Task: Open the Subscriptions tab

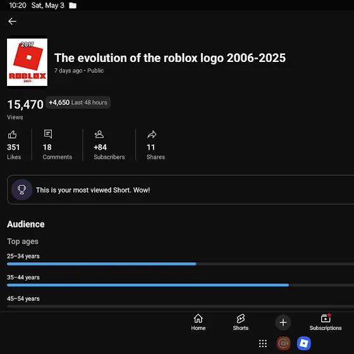Action: 326,322
